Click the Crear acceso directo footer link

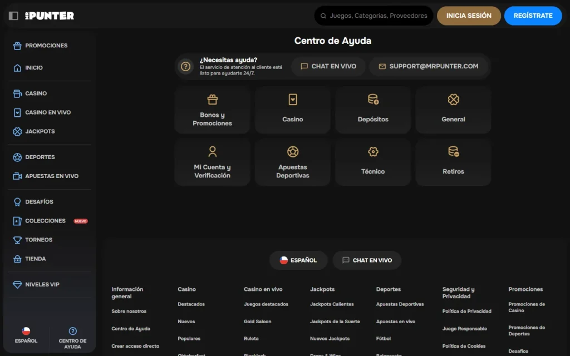[x=135, y=346]
